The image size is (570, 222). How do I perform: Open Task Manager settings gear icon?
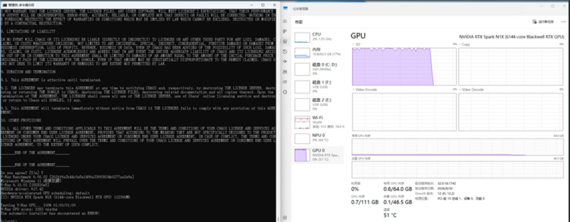(x=285, y=218)
